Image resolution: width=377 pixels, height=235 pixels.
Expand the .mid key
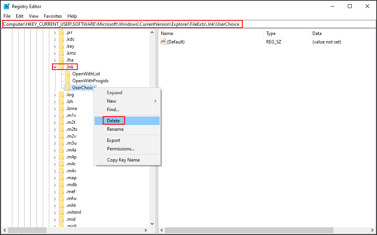[x=55, y=219]
